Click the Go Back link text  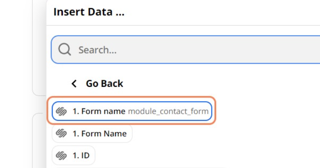[x=104, y=84]
